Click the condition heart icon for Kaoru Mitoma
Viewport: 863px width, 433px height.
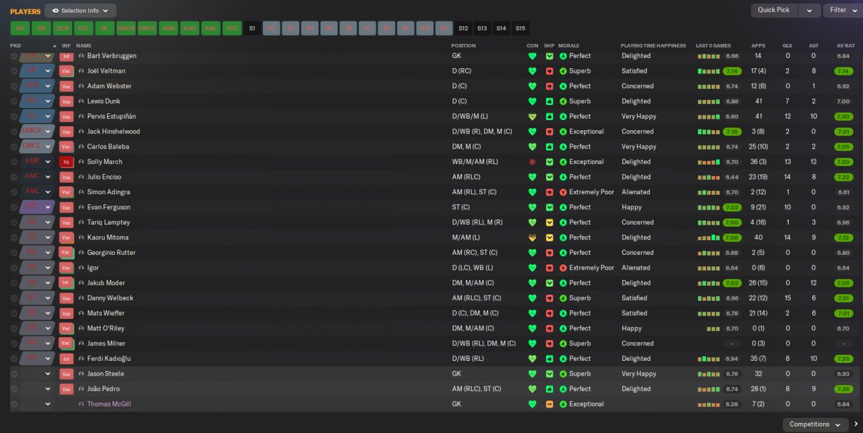tap(532, 237)
